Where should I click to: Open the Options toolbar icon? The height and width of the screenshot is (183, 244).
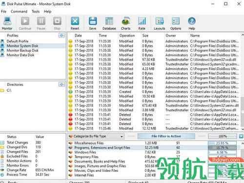point(176,23)
